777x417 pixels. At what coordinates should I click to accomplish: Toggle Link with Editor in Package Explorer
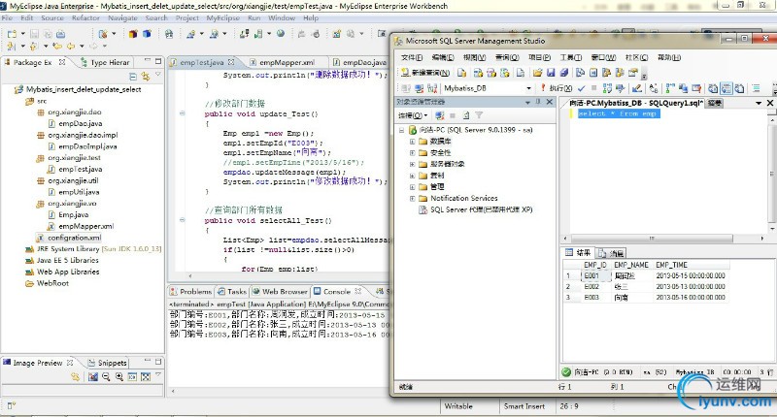(145, 77)
